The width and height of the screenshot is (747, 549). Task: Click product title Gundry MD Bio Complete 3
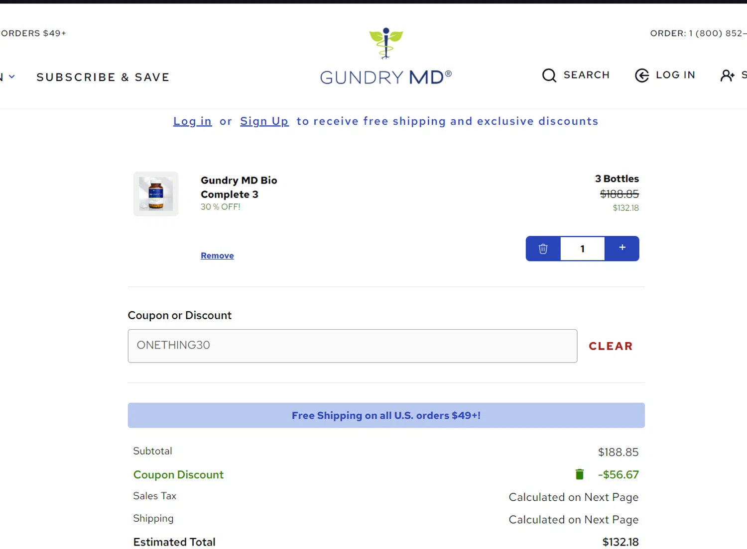tap(239, 187)
